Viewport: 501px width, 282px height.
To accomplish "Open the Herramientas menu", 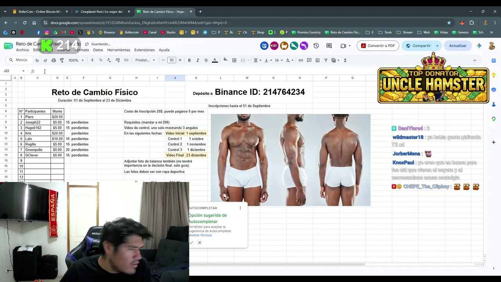I will coord(119,50).
